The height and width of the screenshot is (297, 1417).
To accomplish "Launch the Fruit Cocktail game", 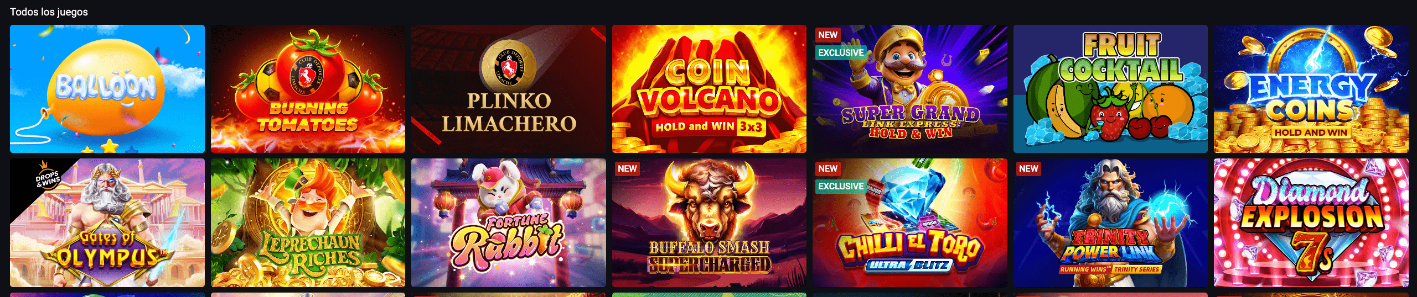I will (1110, 89).
